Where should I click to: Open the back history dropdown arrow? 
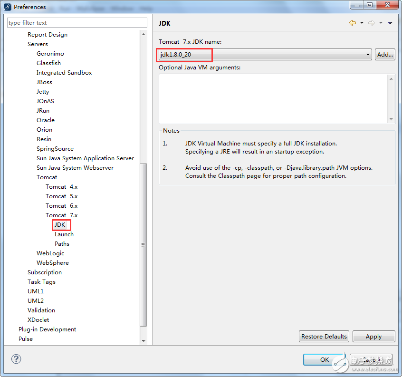pyautogui.click(x=362, y=23)
